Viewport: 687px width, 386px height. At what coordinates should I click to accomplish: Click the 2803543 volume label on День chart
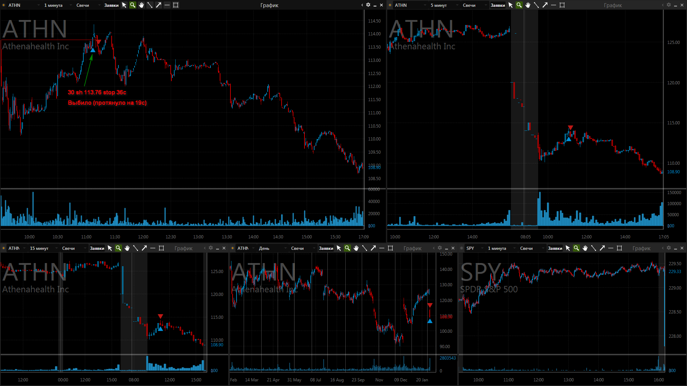(x=448, y=358)
